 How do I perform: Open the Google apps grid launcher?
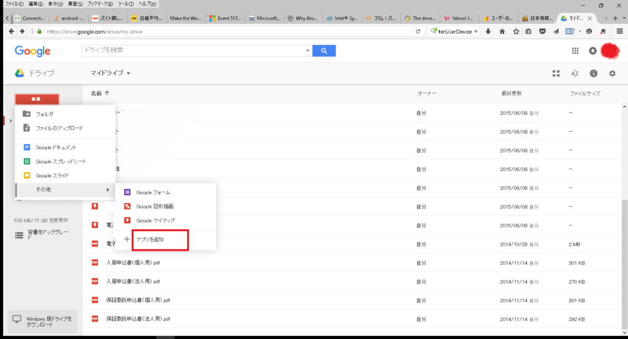tap(575, 50)
